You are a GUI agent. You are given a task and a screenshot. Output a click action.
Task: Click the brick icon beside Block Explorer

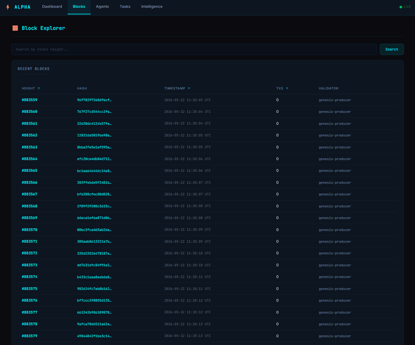[15, 28]
